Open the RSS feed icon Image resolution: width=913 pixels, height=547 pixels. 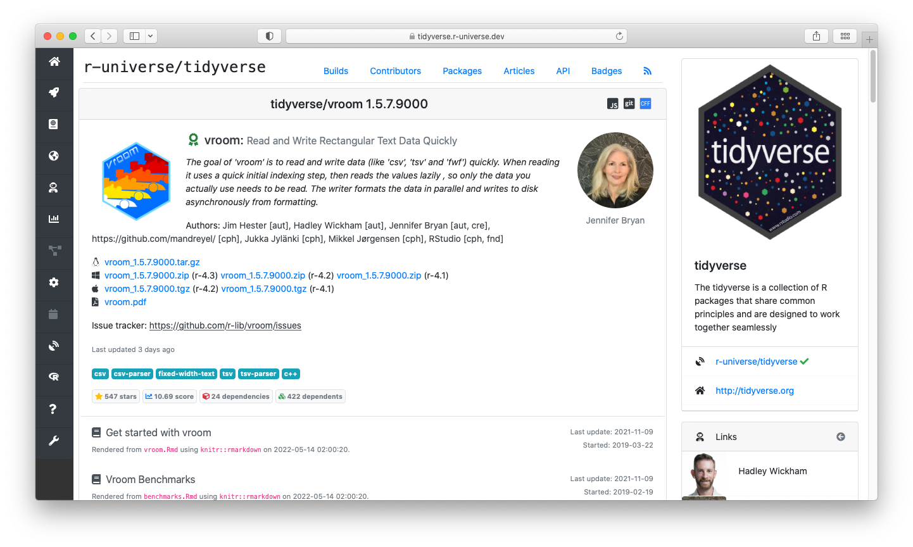click(x=647, y=71)
